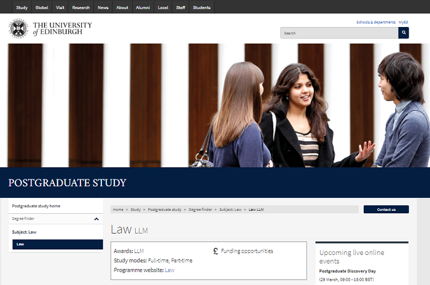Select Subject: Law in the sidebar

point(25,232)
